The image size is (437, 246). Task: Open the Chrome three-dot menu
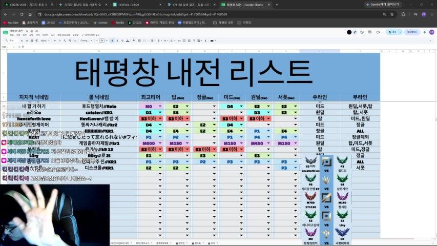coord(432,14)
